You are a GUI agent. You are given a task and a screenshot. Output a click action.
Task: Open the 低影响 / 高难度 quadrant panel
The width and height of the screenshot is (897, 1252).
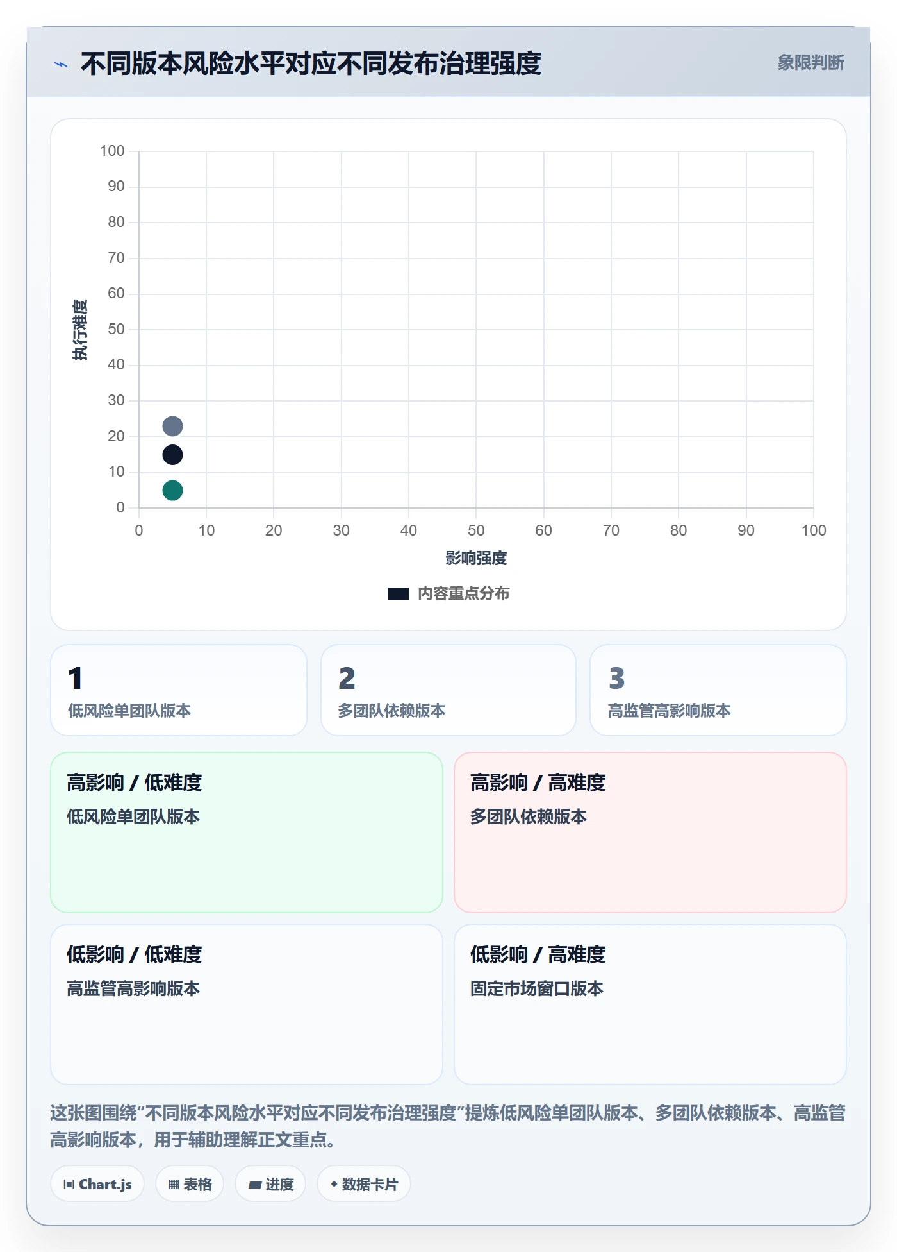pos(650,1004)
